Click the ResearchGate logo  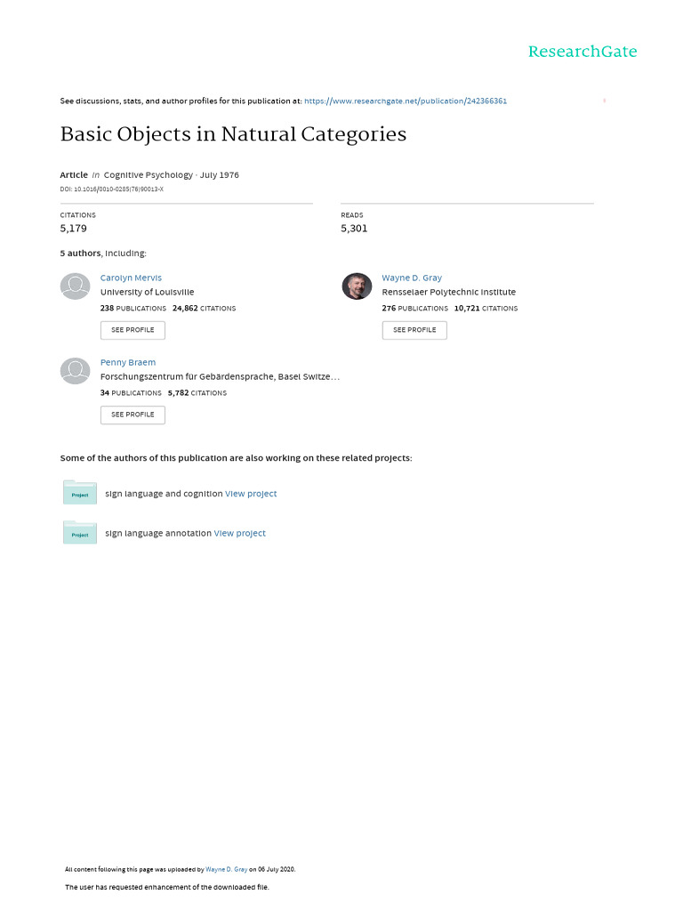click(x=582, y=52)
